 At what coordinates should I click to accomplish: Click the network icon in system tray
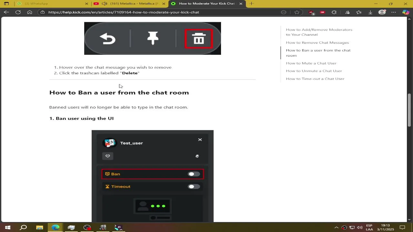tap(352, 227)
